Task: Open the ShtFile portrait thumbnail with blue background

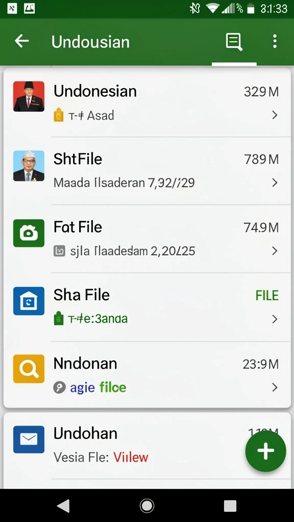Action: point(29,166)
